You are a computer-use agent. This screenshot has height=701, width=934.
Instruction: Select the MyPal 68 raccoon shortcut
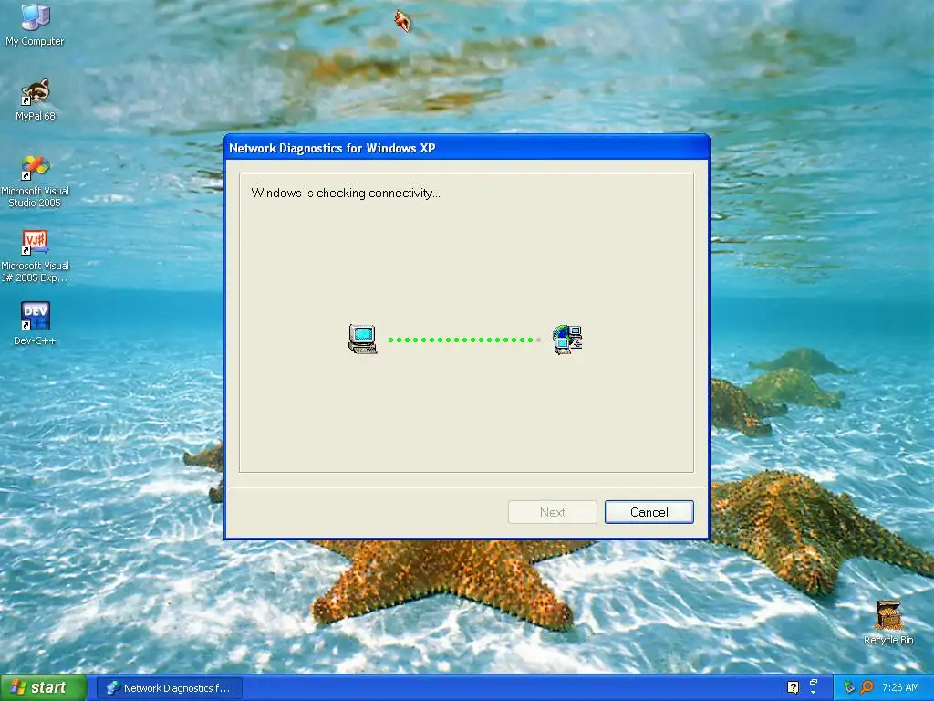click(x=36, y=100)
